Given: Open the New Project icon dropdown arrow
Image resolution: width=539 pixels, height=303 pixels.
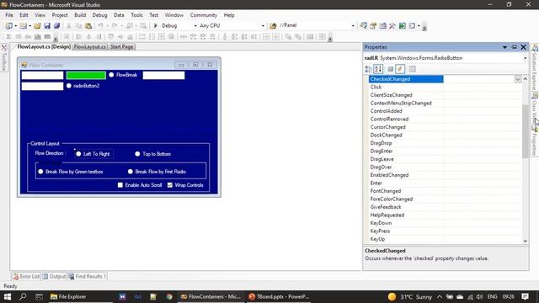Looking at the screenshot, I should [15, 26].
